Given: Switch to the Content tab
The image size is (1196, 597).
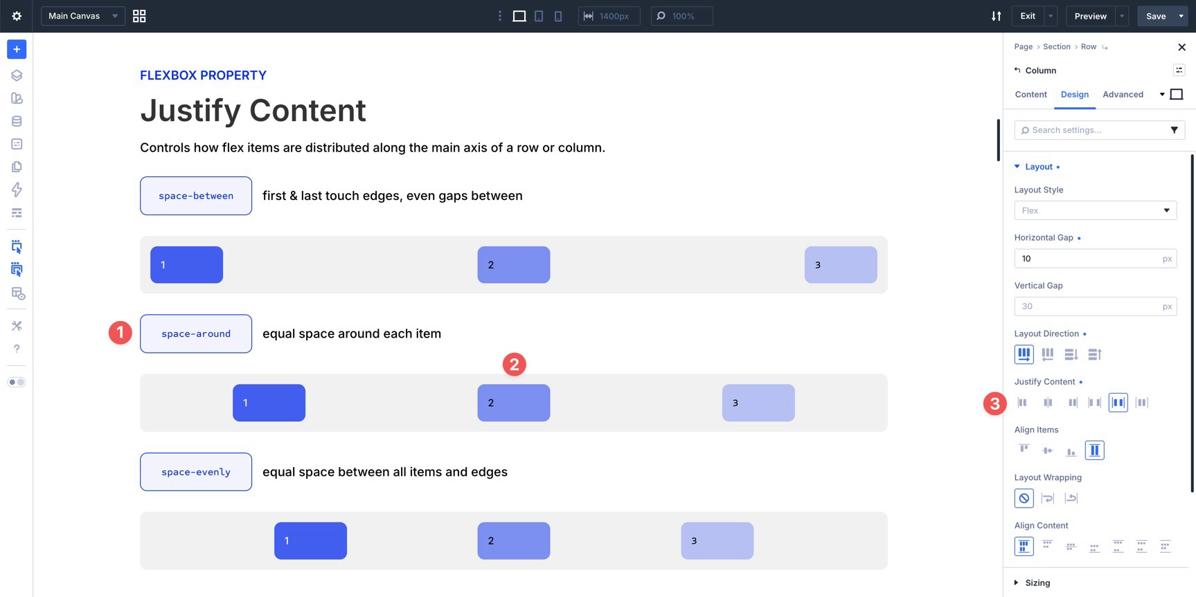Looking at the screenshot, I should click(x=1030, y=95).
